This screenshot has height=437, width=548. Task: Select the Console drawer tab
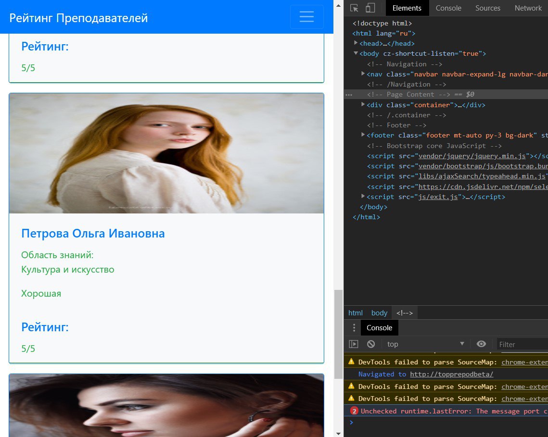point(379,328)
